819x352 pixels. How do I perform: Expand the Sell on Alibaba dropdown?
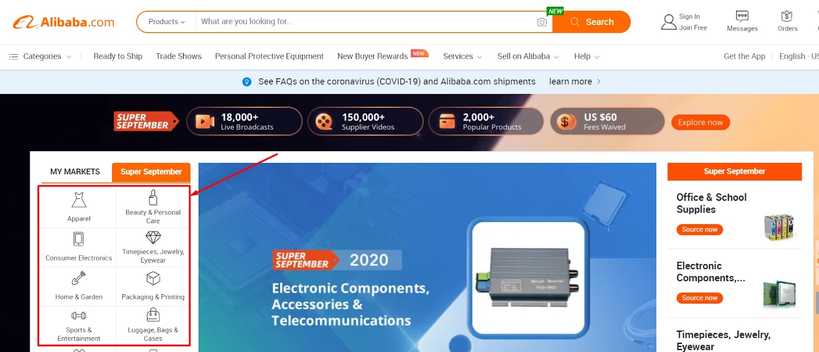tap(528, 56)
